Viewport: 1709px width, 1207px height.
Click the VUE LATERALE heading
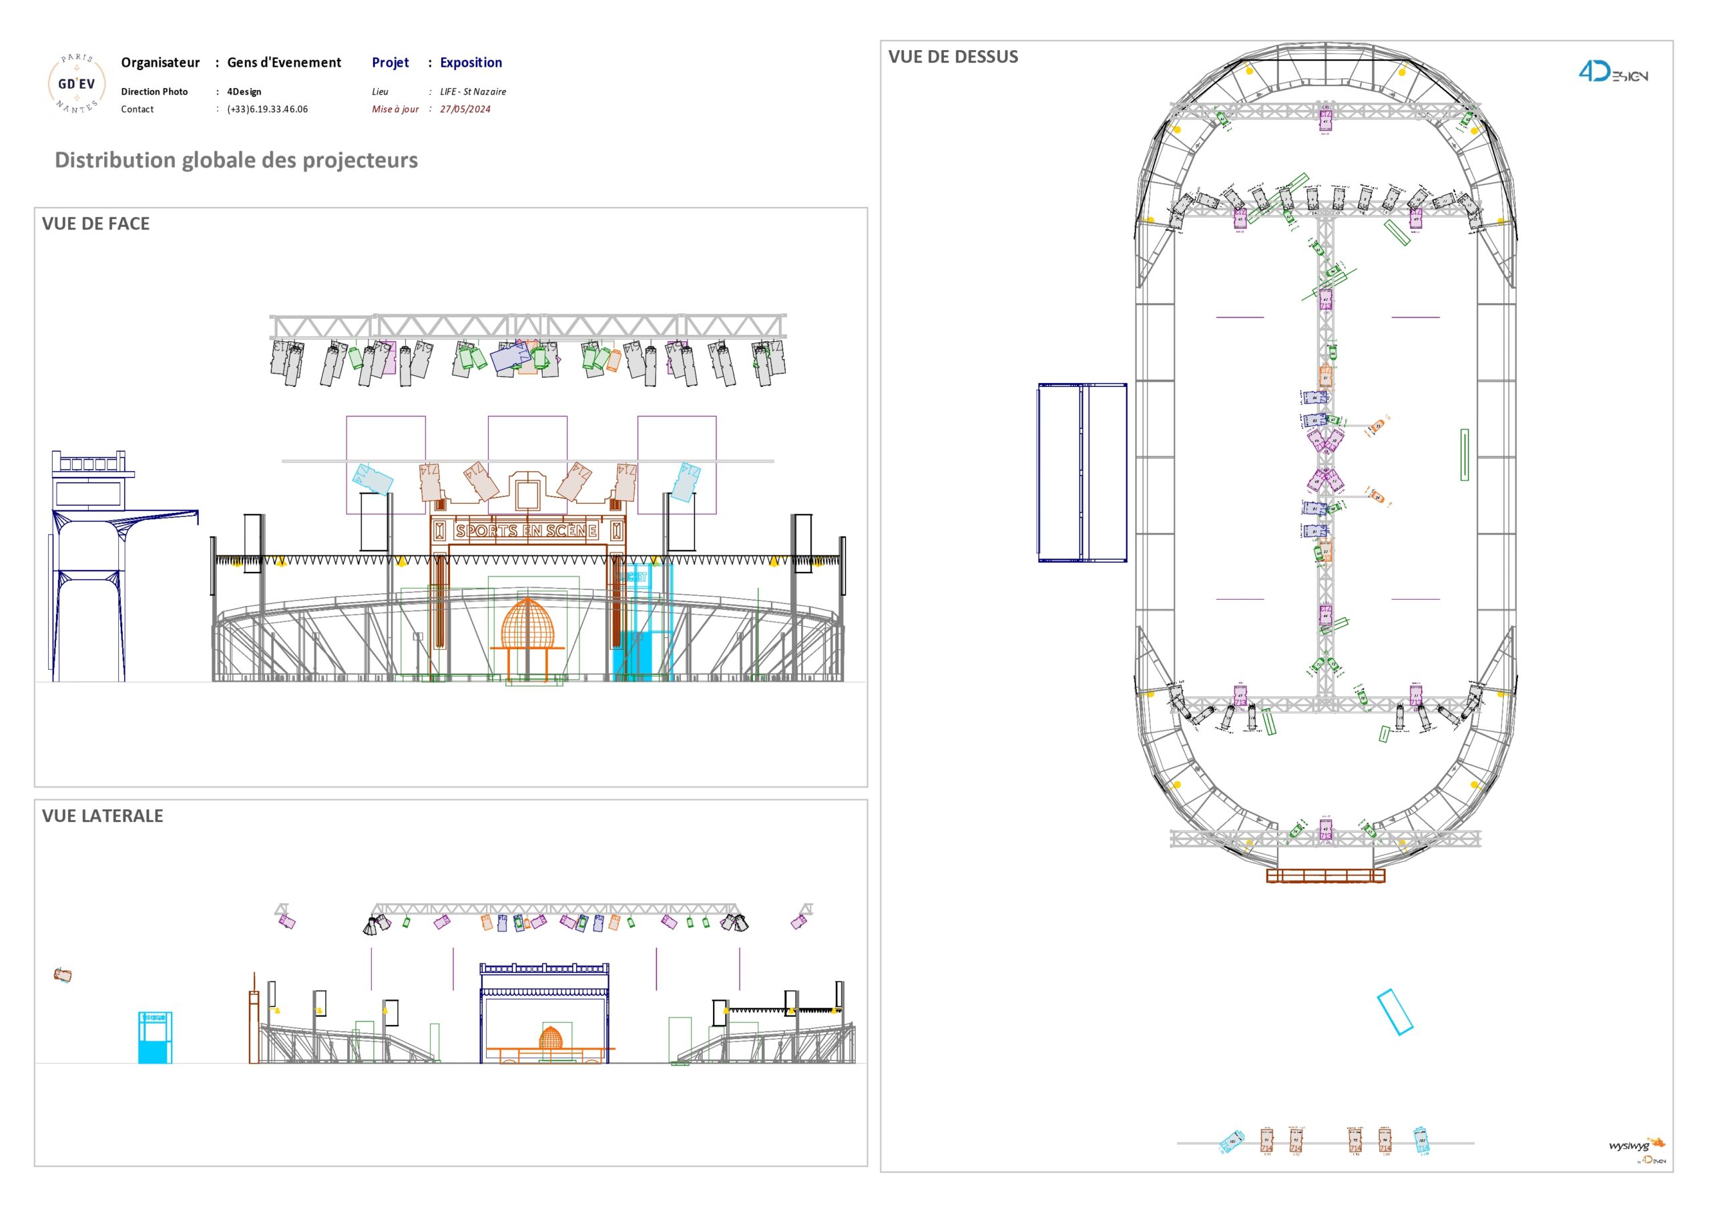tap(103, 815)
